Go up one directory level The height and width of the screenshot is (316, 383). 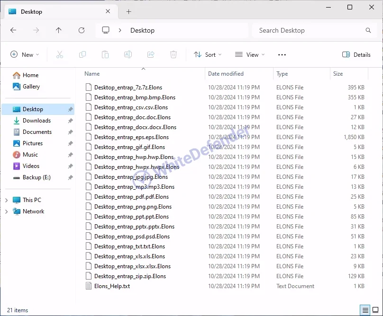(x=59, y=30)
